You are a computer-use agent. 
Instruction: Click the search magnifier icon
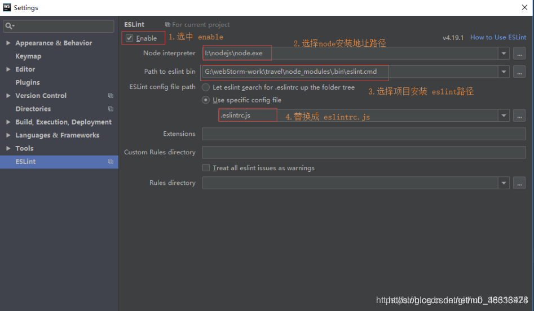(x=10, y=26)
